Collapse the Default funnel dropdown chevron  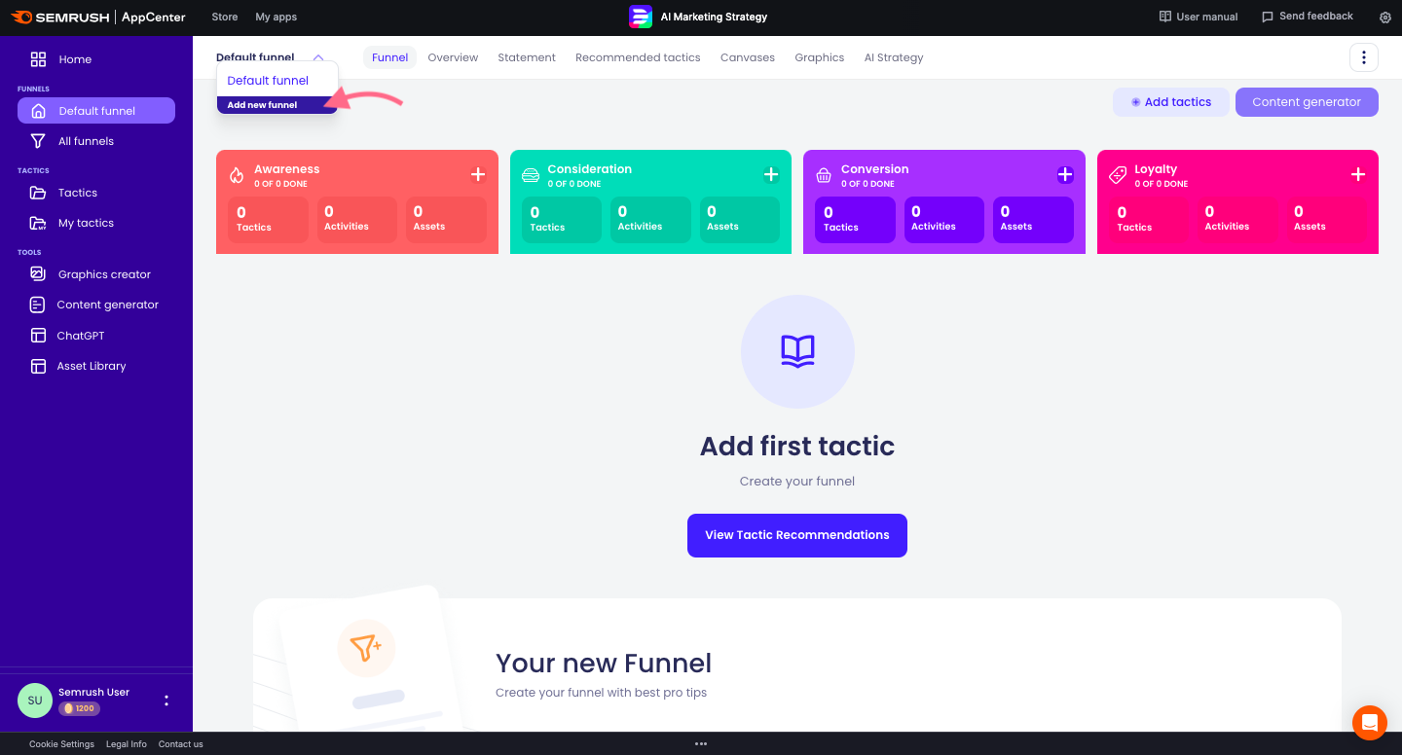point(318,58)
